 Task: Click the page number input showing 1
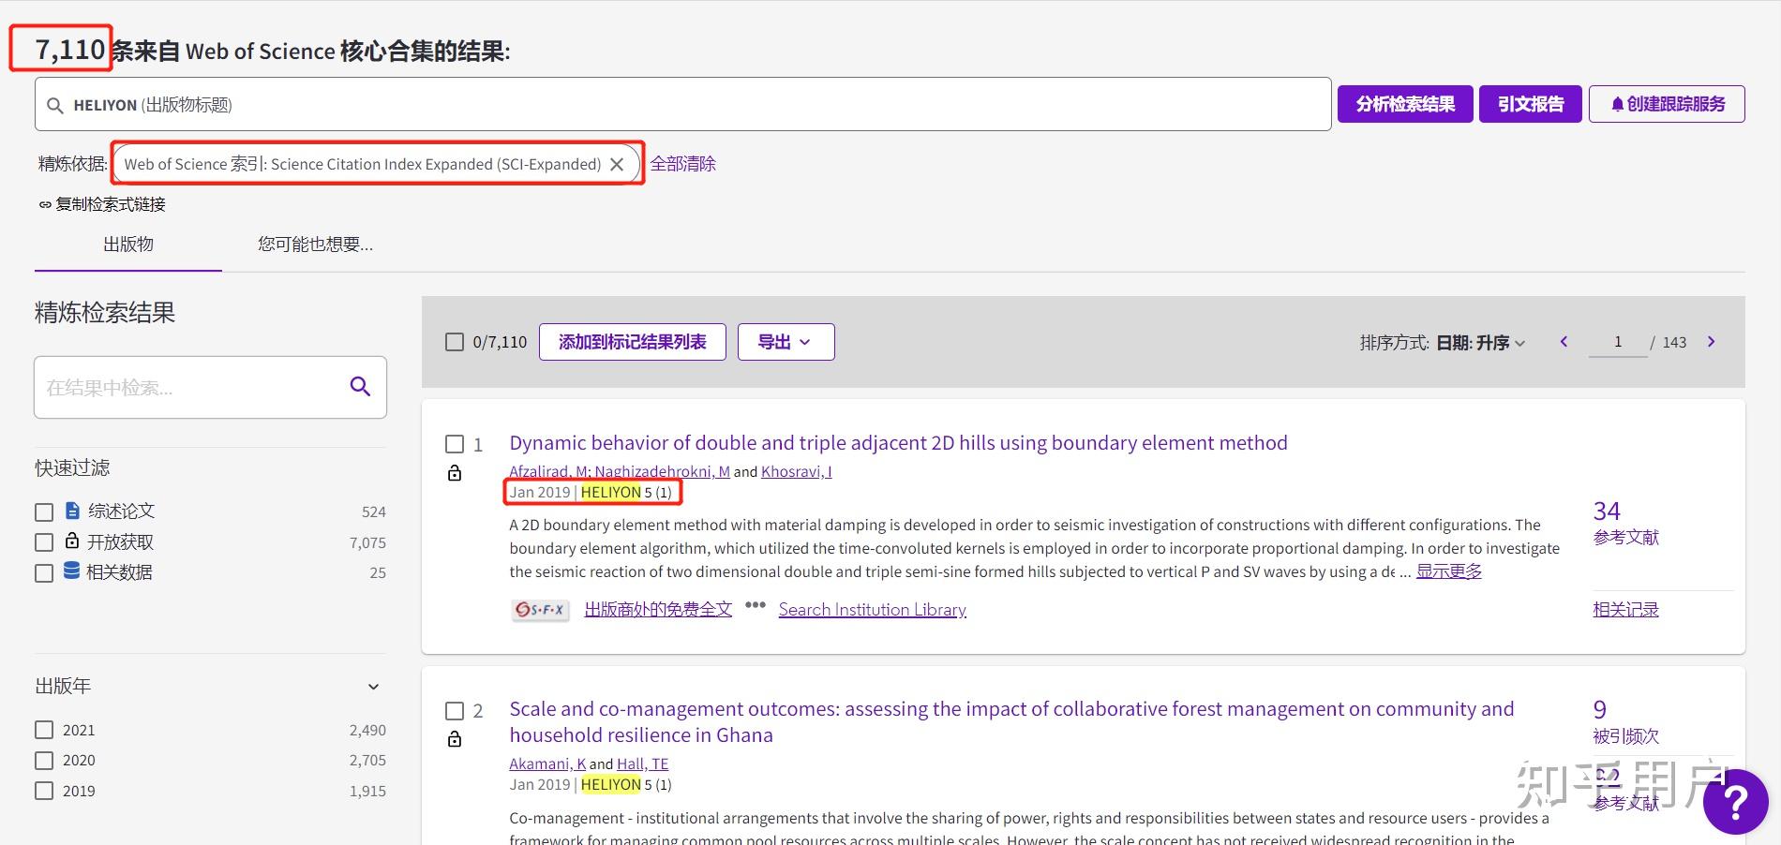point(1618,342)
